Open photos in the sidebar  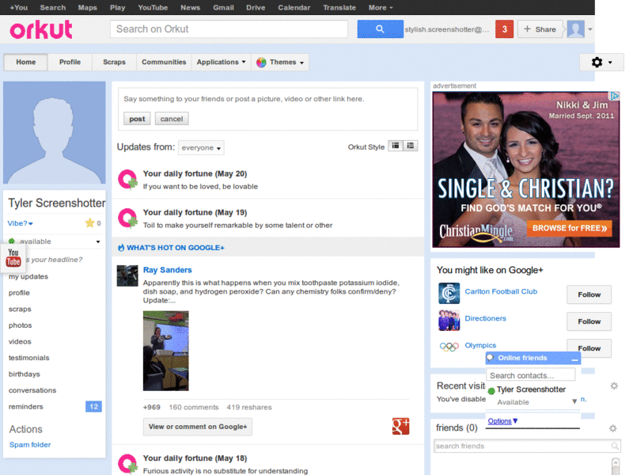pyautogui.click(x=21, y=325)
